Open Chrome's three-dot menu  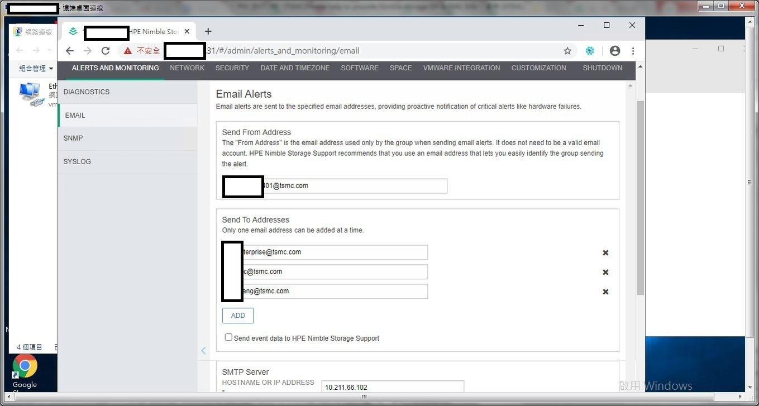pos(633,51)
